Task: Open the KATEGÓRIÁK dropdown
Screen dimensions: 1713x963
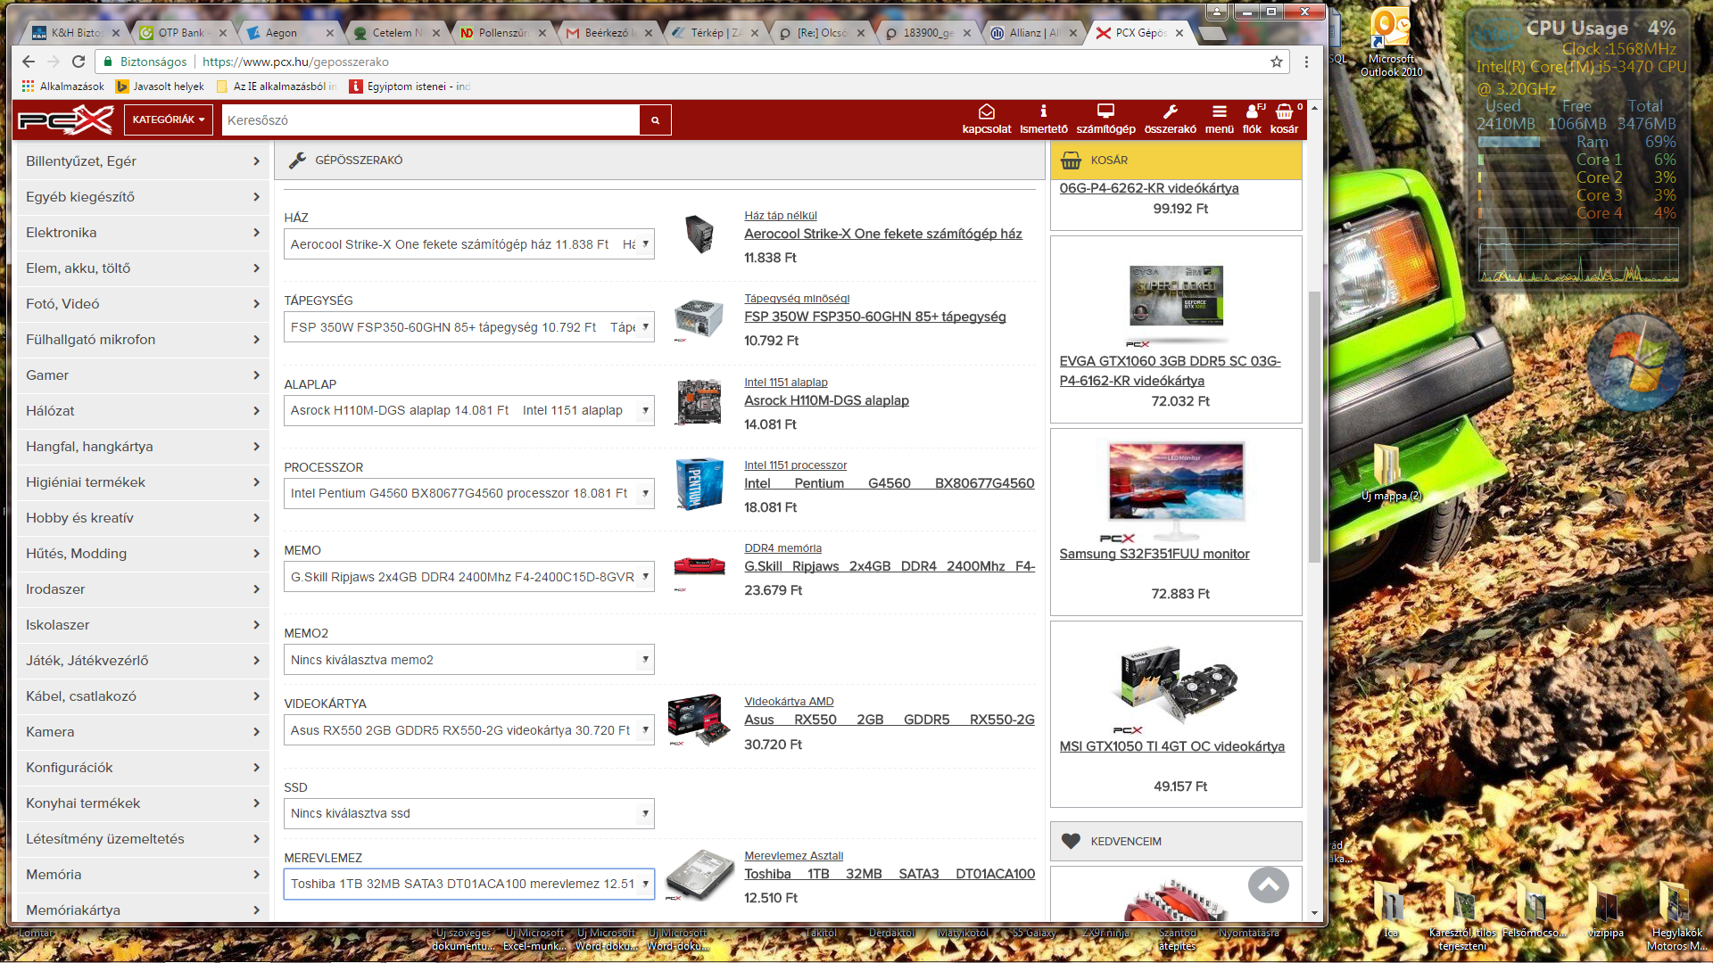Action: pyautogui.click(x=169, y=119)
